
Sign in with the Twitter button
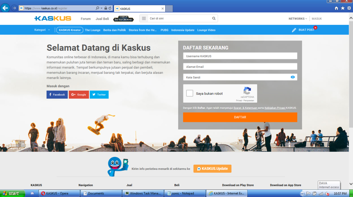pyautogui.click(x=99, y=95)
